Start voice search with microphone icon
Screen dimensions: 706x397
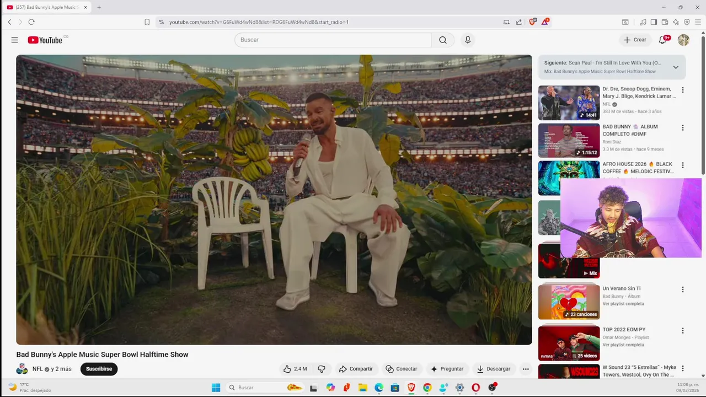(x=468, y=40)
